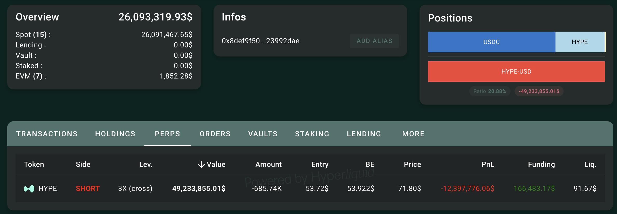Click the Add Alias button
Screen dimensions: 617x214
point(374,41)
